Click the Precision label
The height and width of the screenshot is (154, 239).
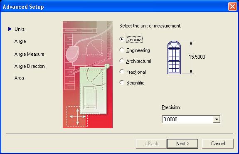tap(171, 107)
